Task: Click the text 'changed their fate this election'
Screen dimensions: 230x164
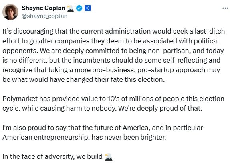Action: pyautogui.click(x=115, y=79)
